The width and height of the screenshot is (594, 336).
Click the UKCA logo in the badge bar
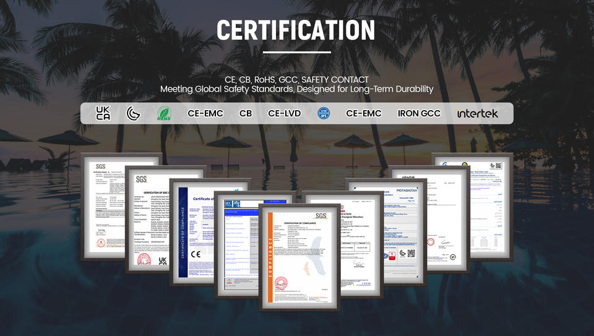[103, 113]
